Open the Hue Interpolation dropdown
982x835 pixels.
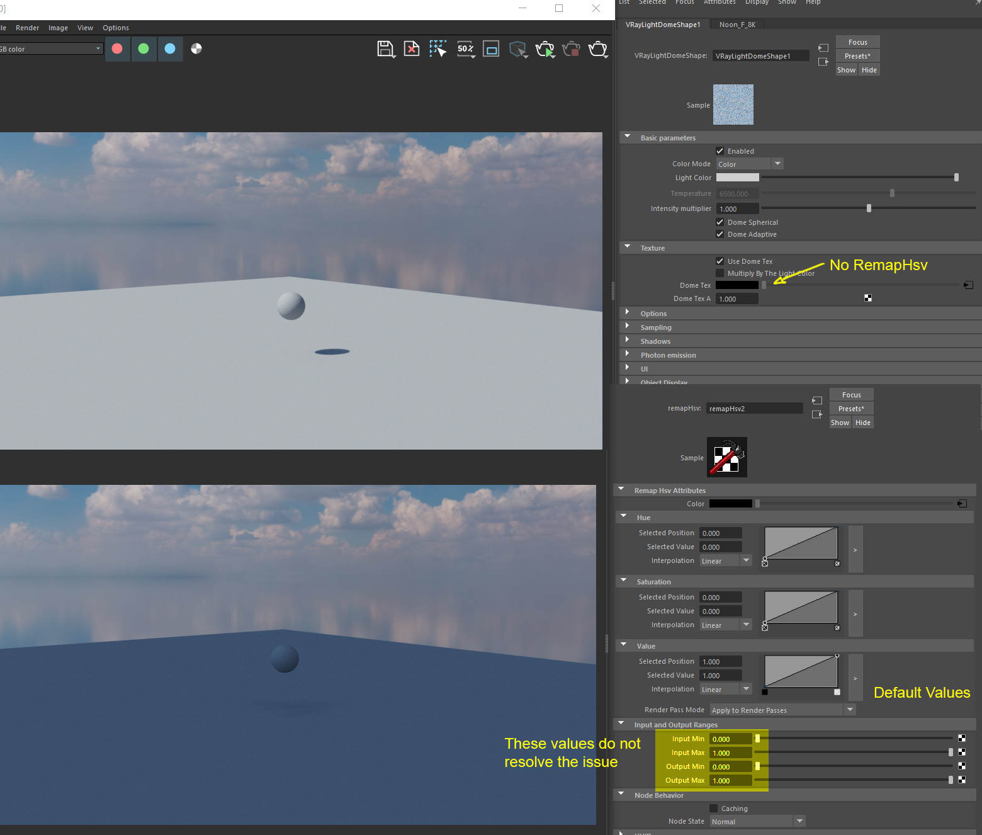[x=726, y=560]
